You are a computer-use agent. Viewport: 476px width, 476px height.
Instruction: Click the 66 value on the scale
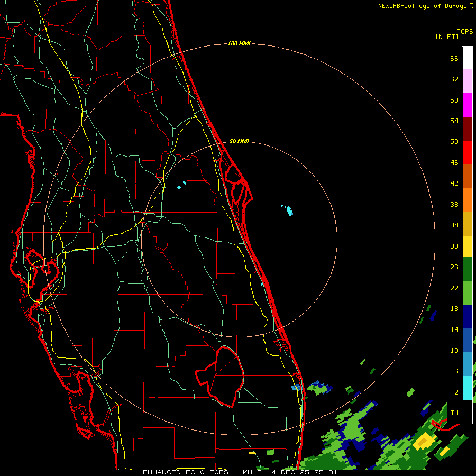[454, 58]
